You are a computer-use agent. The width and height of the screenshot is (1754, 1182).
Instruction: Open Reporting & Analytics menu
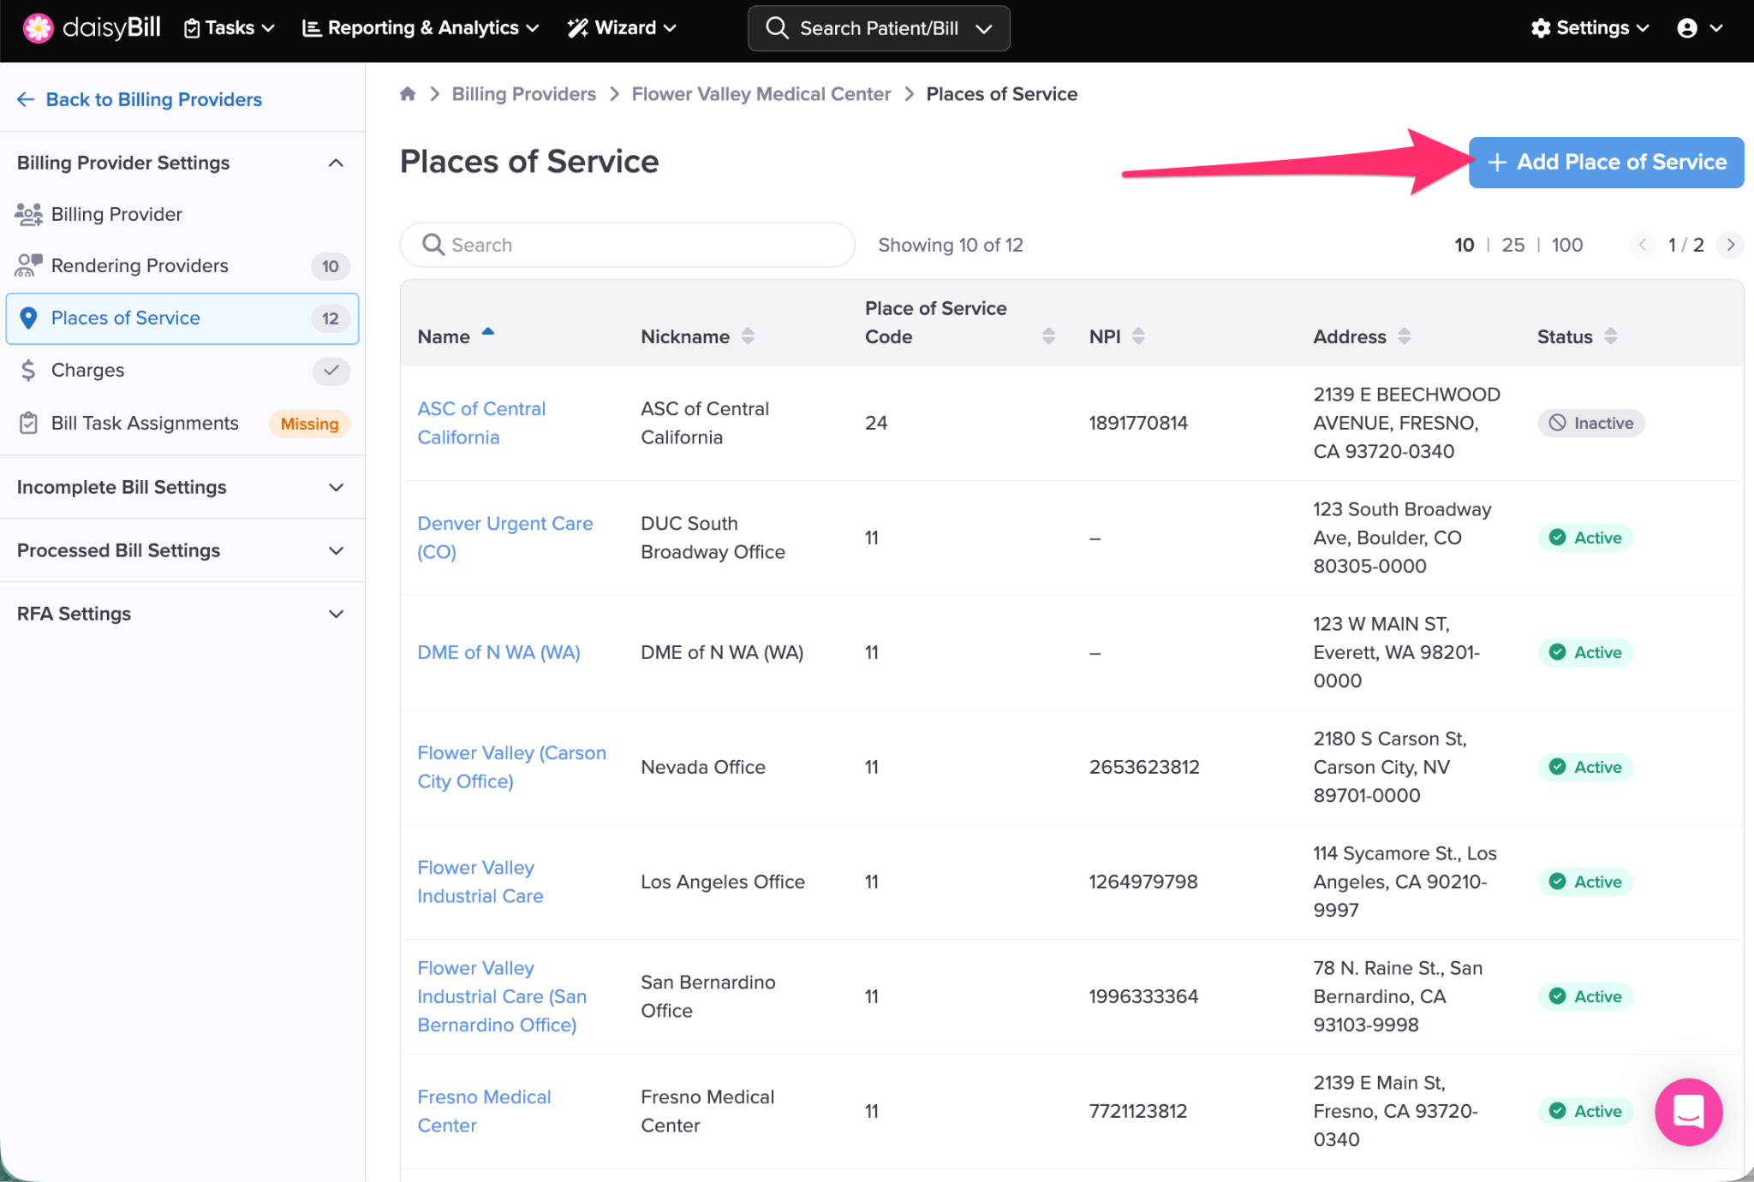(421, 28)
